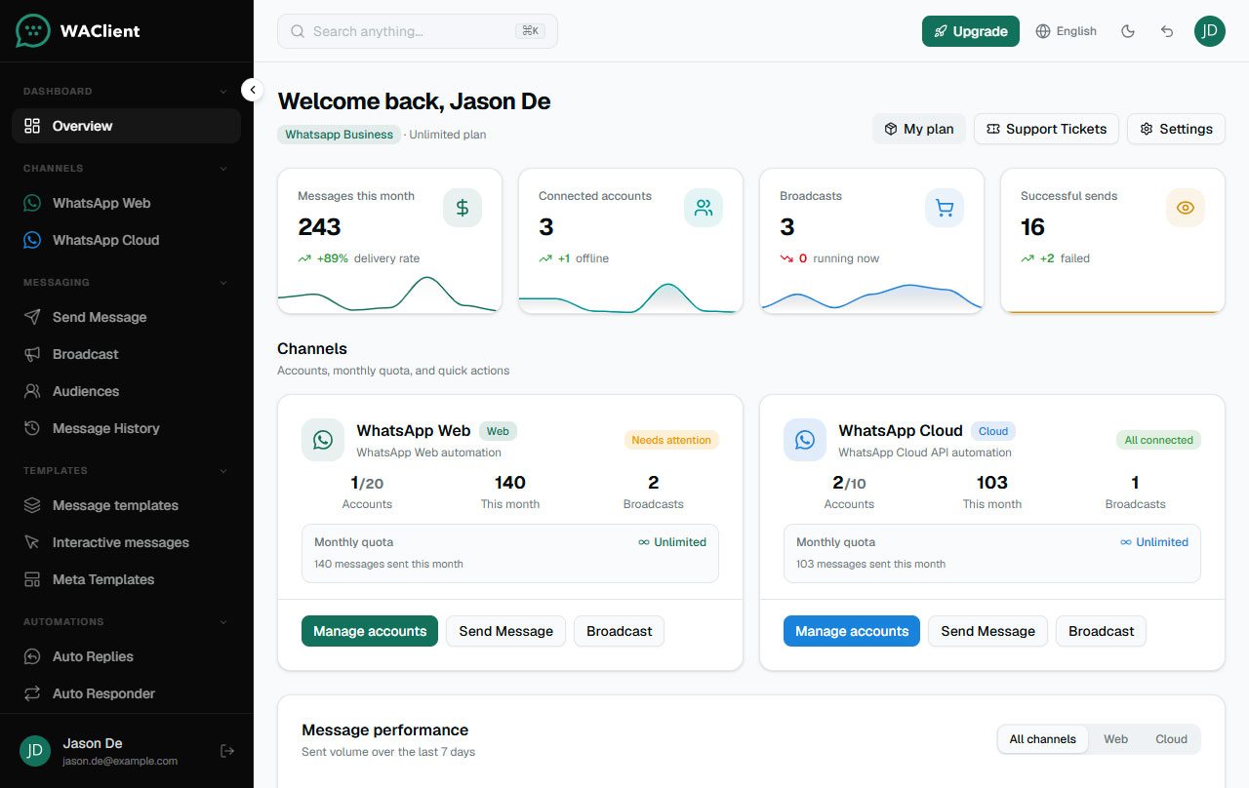
Task: Click the 243 messages count
Action: pyautogui.click(x=319, y=227)
